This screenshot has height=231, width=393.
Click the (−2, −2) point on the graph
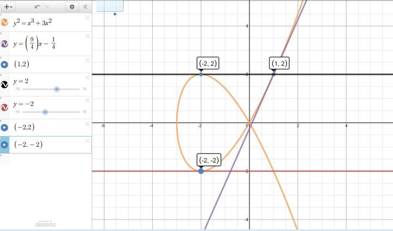click(201, 171)
